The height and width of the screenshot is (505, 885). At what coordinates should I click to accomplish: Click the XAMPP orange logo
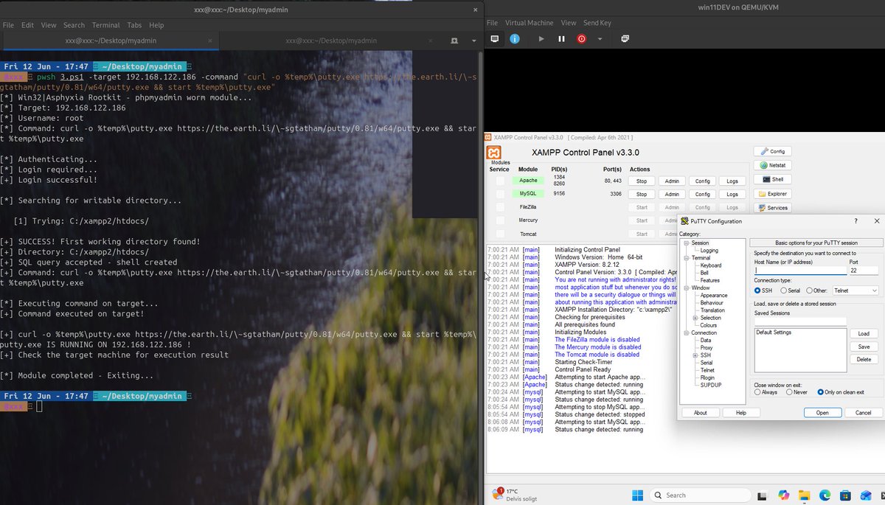493,153
